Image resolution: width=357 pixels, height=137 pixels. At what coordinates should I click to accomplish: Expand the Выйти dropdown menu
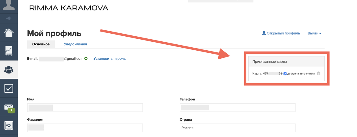[x=314, y=33]
